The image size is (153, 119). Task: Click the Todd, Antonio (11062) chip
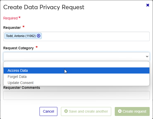click(x=21, y=36)
